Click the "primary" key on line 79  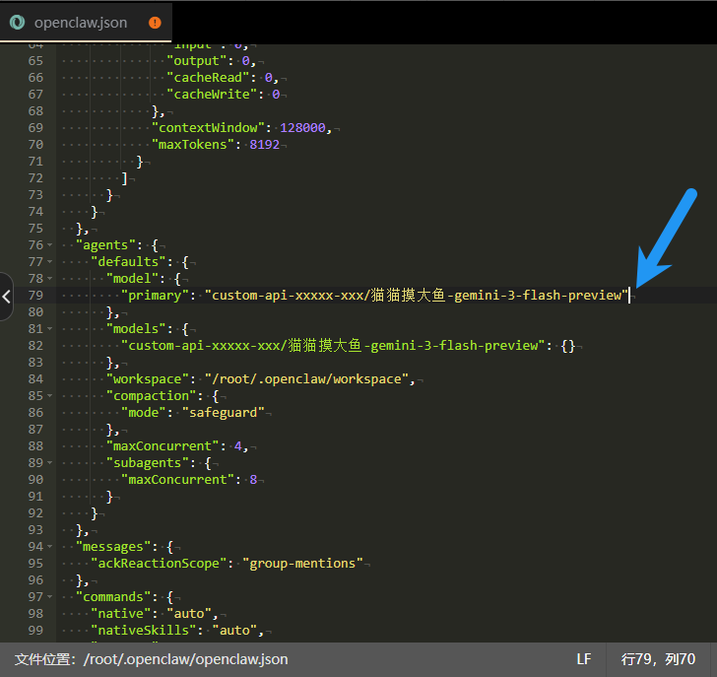[x=156, y=296]
